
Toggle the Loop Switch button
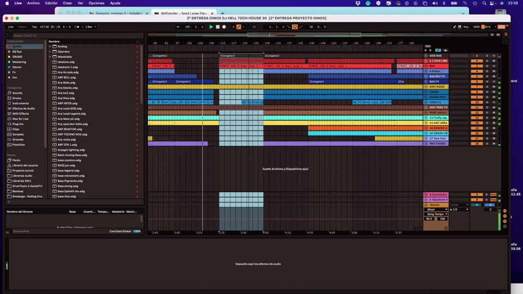295,27
